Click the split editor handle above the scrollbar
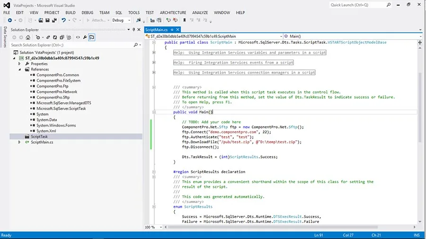 click(420, 43)
